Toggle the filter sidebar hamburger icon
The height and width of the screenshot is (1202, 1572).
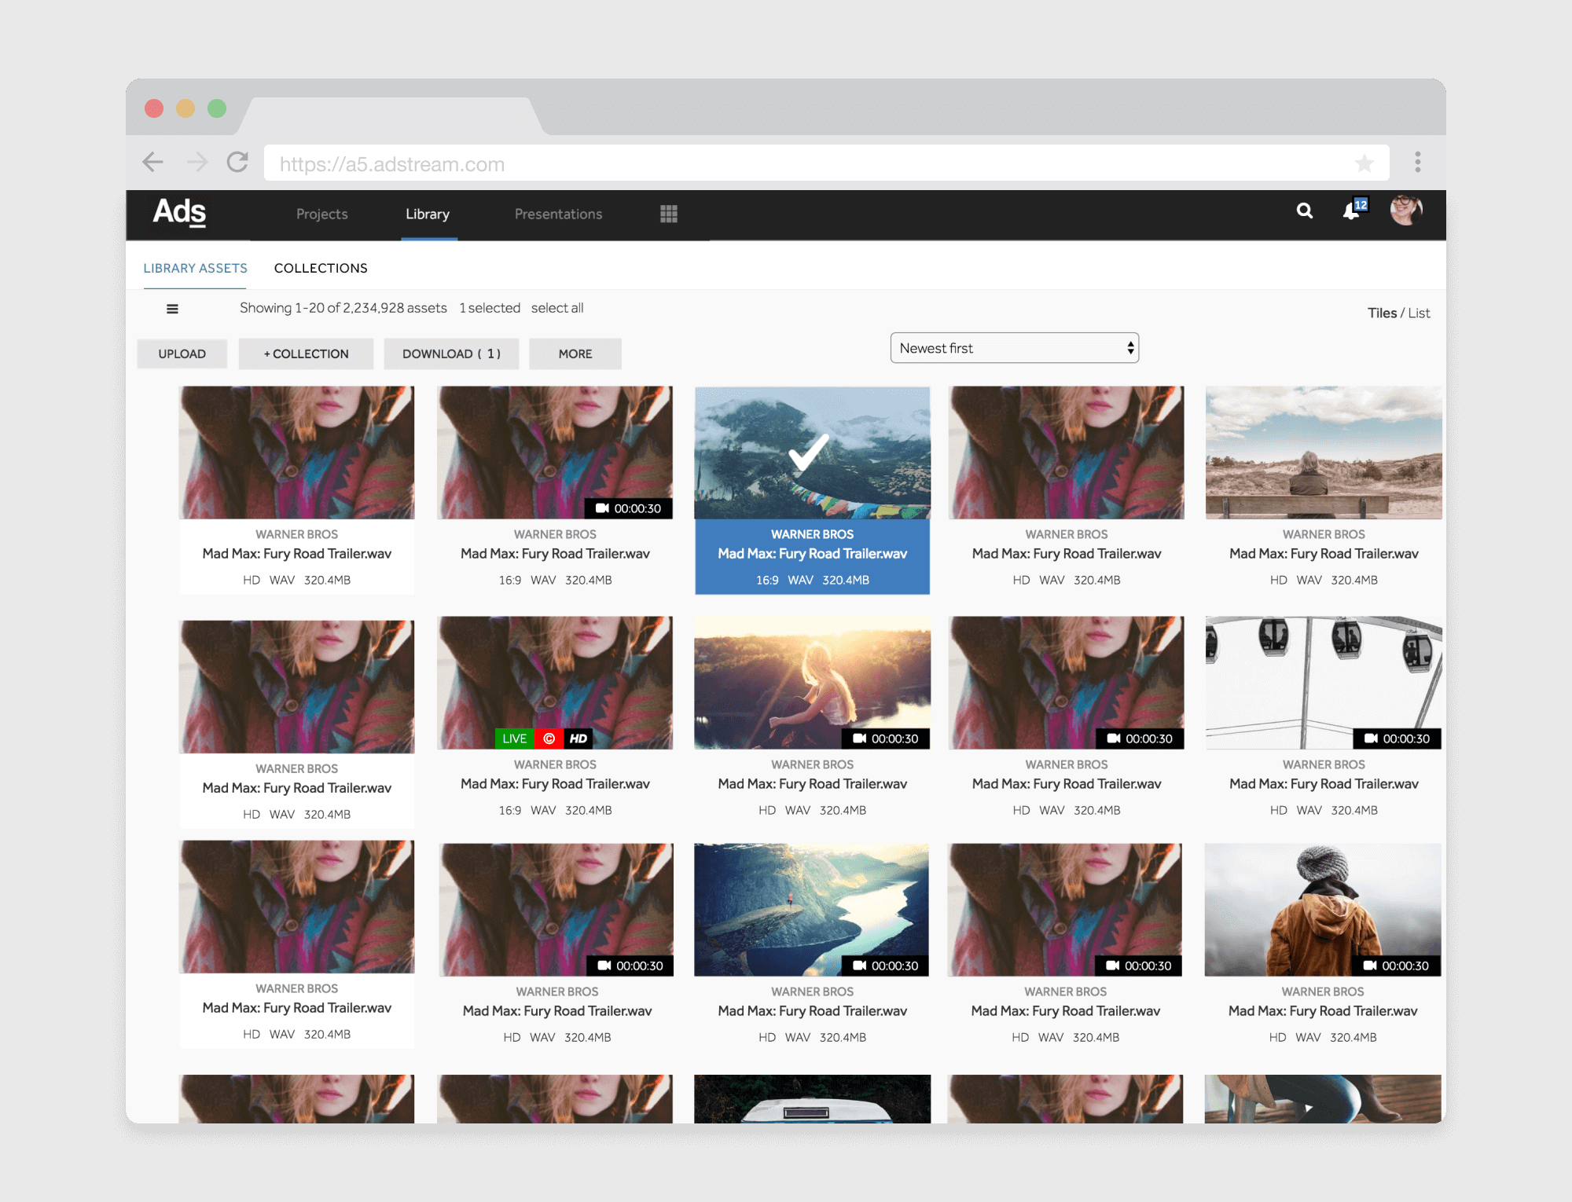pos(172,309)
